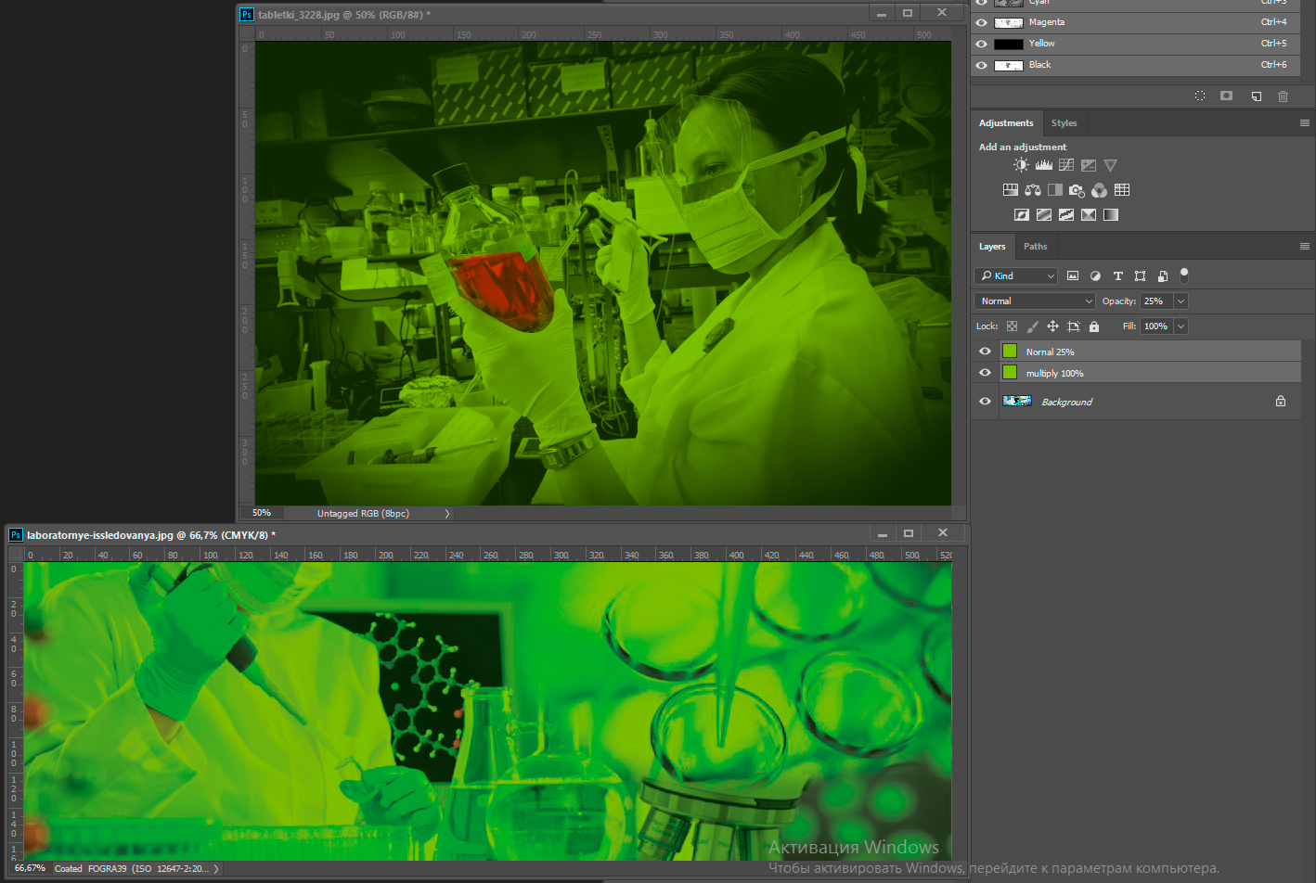Viewport: 1316px width, 883px height.
Task: Filter layers by shape layers icon
Action: [1140, 275]
